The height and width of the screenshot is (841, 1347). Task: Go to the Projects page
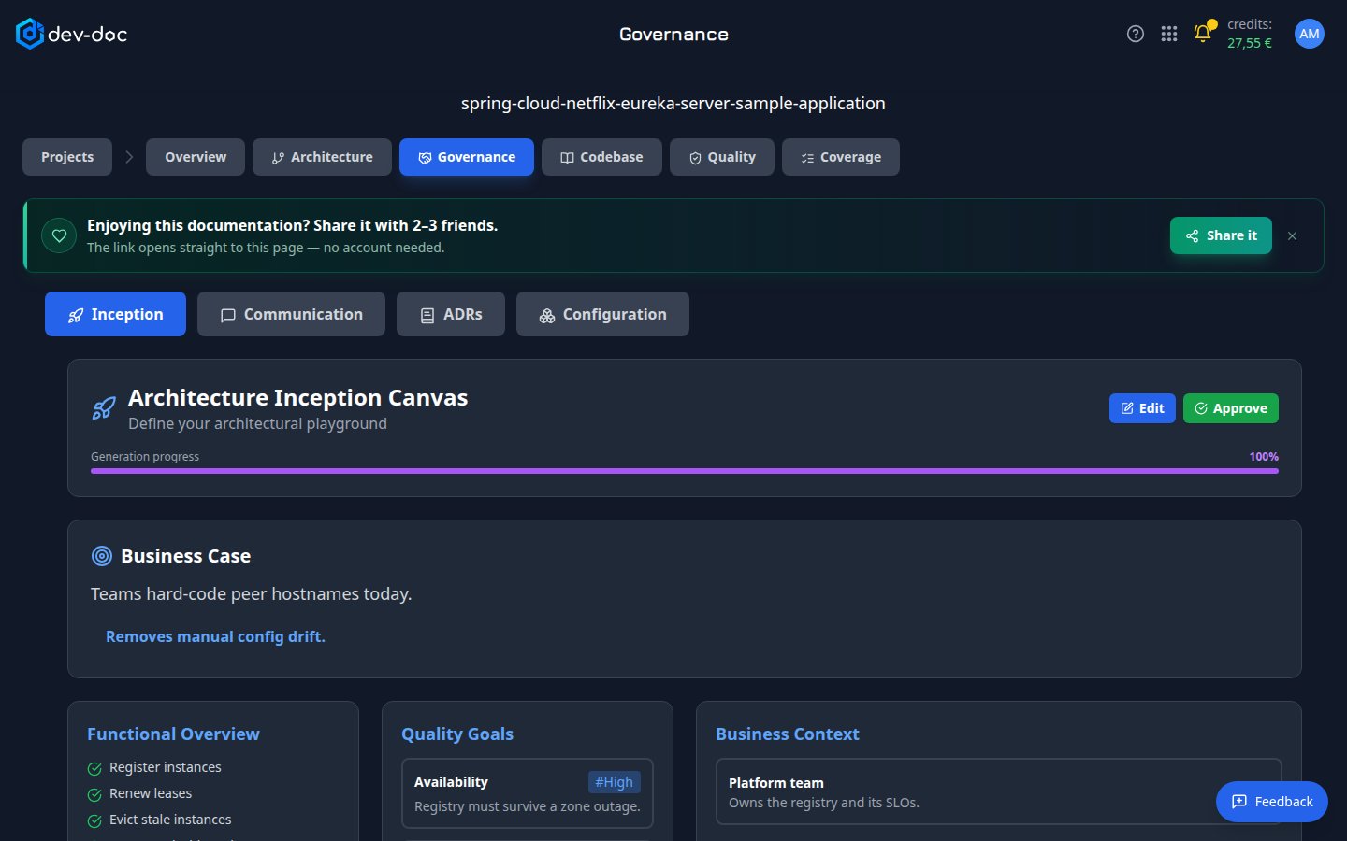[67, 157]
